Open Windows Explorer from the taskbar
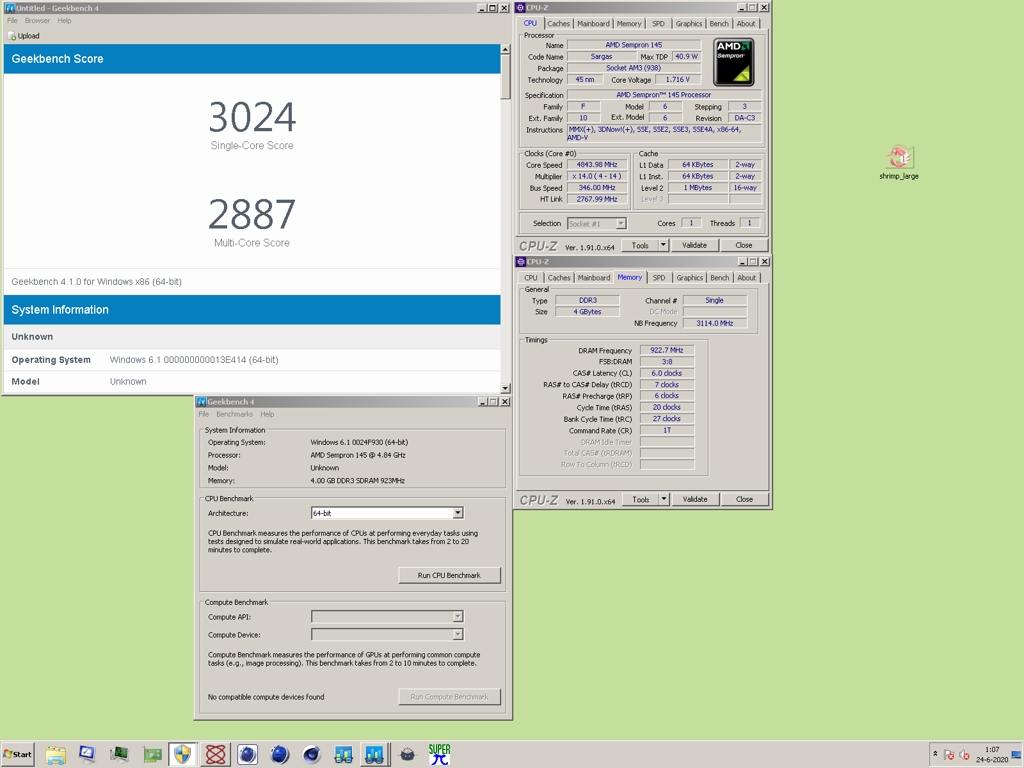The height and width of the screenshot is (768, 1024). [x=56, y=755]
